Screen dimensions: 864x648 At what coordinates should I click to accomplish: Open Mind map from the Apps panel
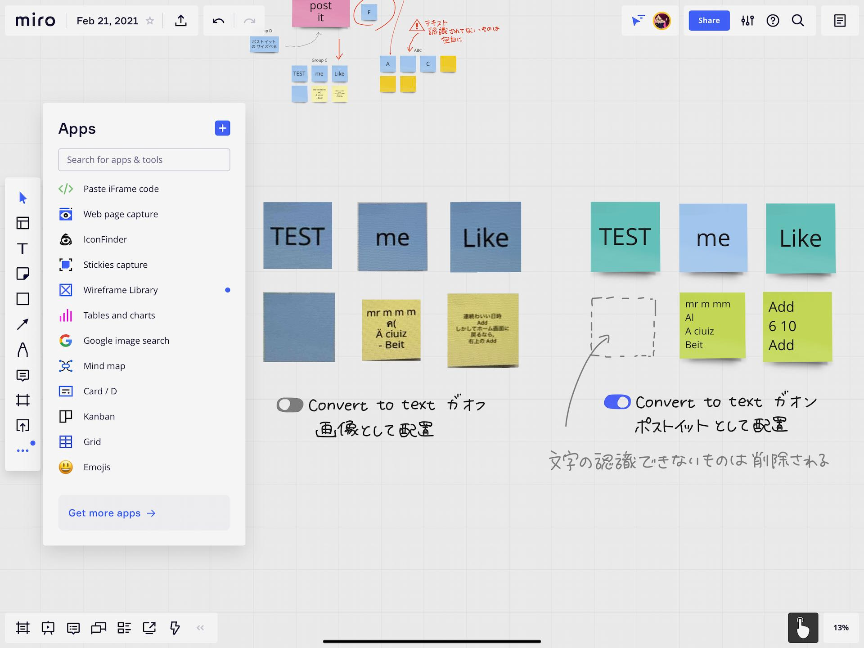[x=104, y=365]
